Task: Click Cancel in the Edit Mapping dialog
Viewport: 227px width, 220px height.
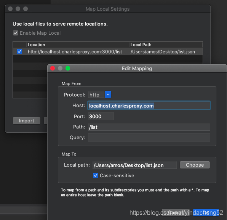Action: tap(176, 213)
